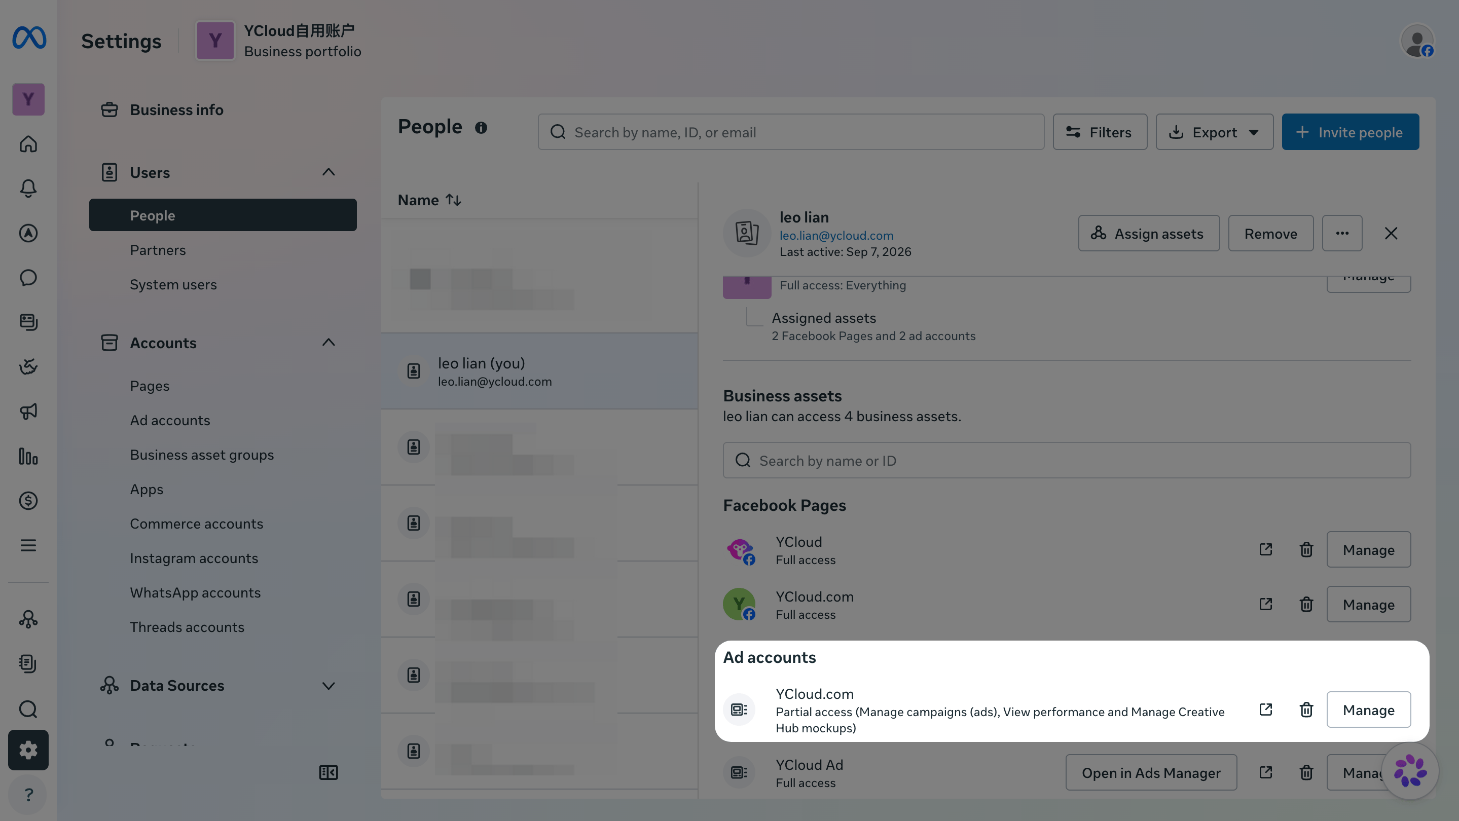Viewport: 1459px width, 821px height.
Task: Open the Notifications bell icon
Action: (28, 188)
